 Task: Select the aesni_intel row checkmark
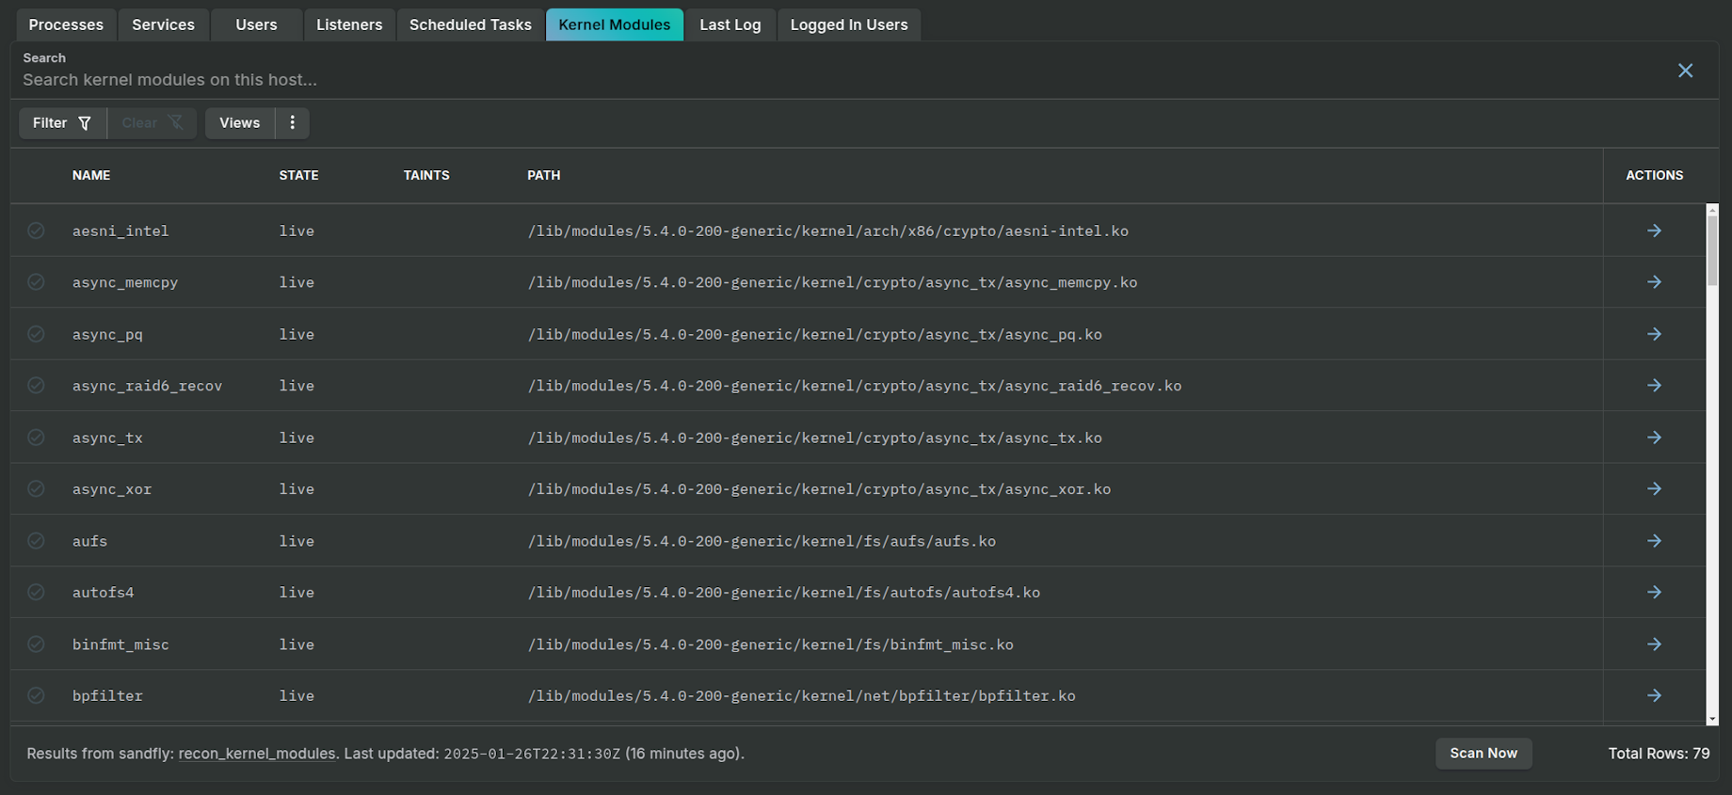36,231
